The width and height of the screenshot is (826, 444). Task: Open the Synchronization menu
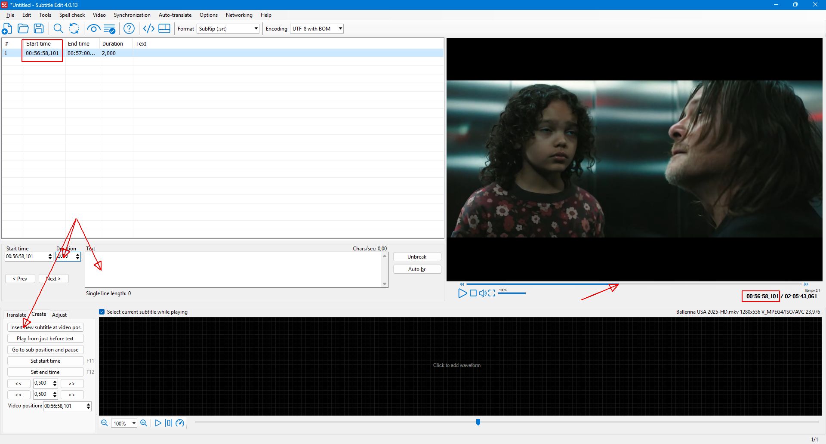click(x=132, y=15)
